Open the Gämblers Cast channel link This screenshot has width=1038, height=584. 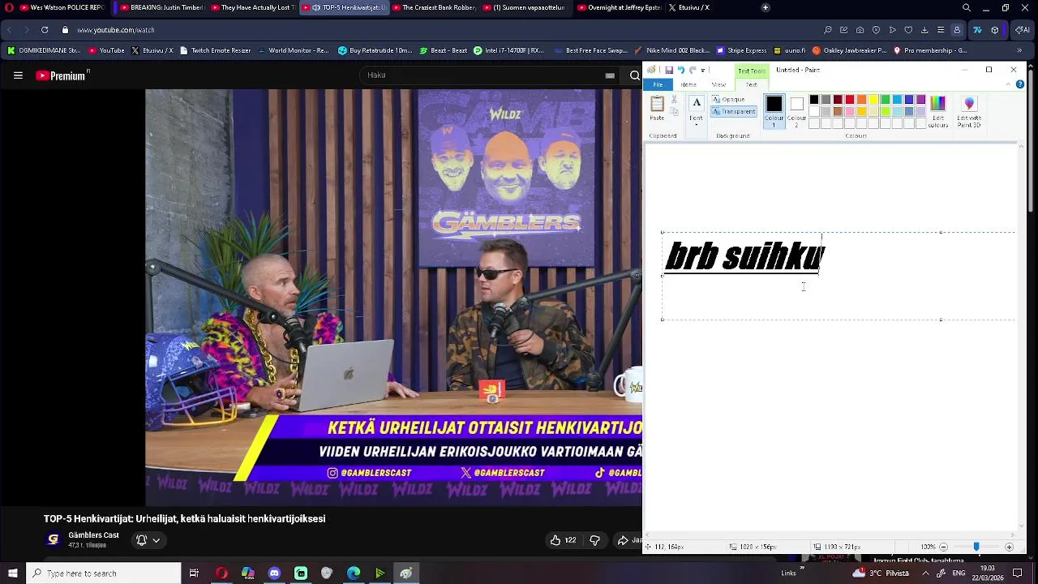[x=93, y=535]
